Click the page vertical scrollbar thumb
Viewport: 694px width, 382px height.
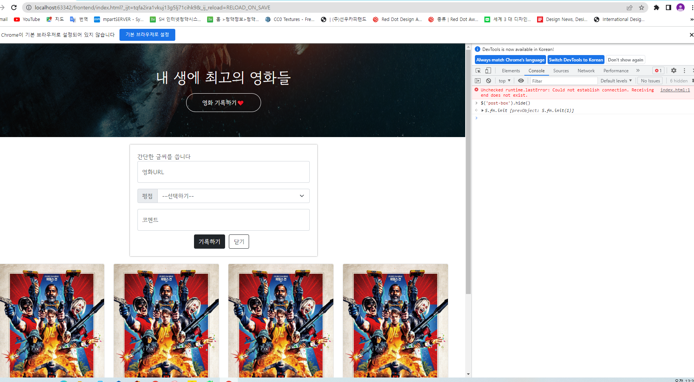pyautogui.click(x=468, y=172)
